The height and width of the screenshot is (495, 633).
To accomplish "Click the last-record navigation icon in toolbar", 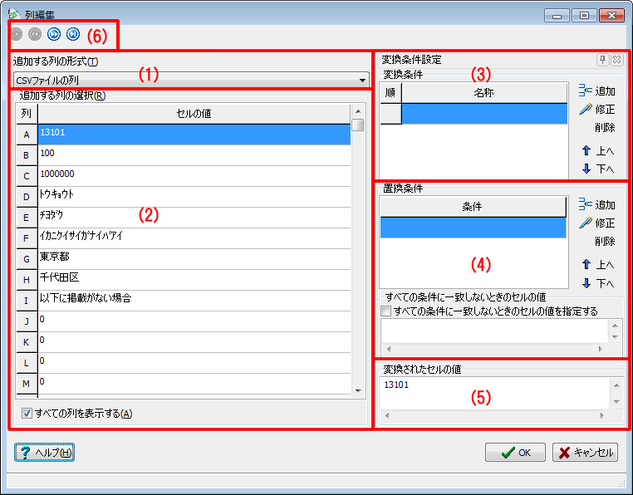I will tap(73, 34).
